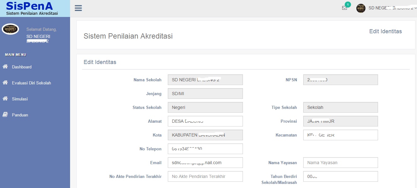
Task: Open the Panduan page
Action: (19, 115)
